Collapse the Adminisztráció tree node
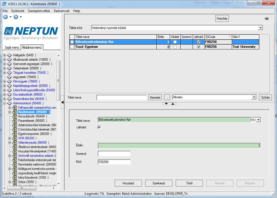Image resolution: width=277 pixels, height=198 pixels. (x=4, y=103)
